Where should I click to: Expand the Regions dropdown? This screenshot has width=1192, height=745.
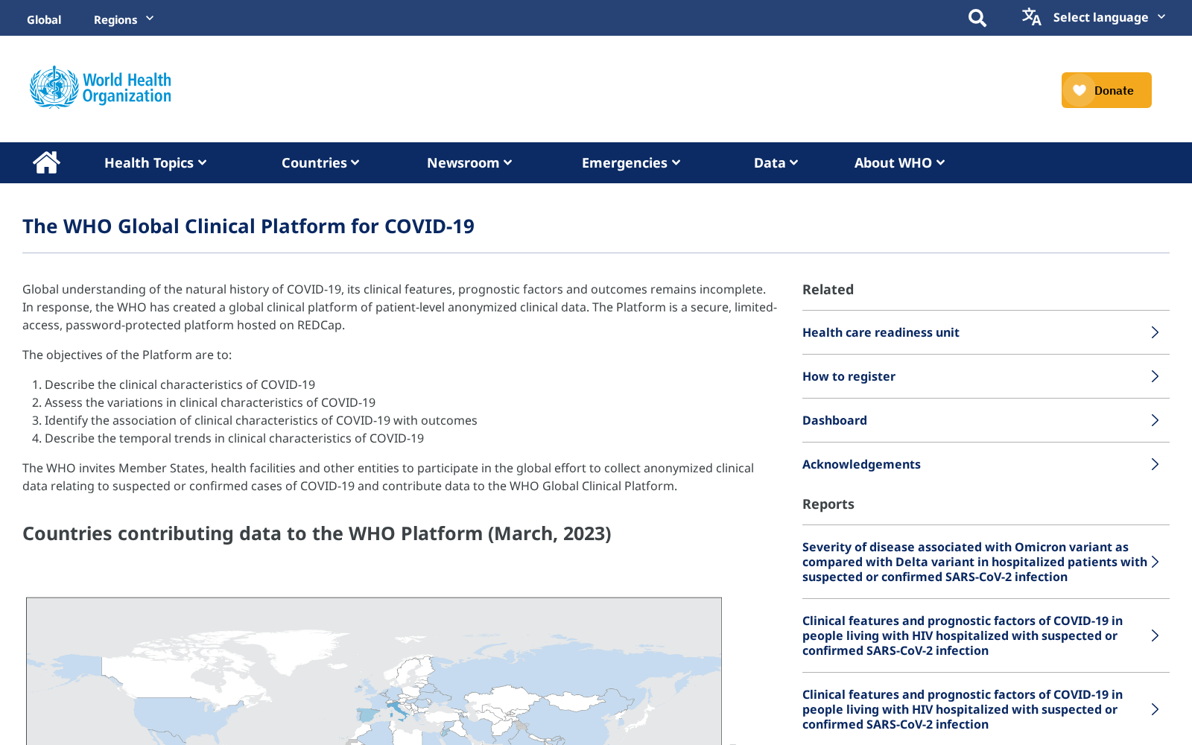[x=124, y=19]
